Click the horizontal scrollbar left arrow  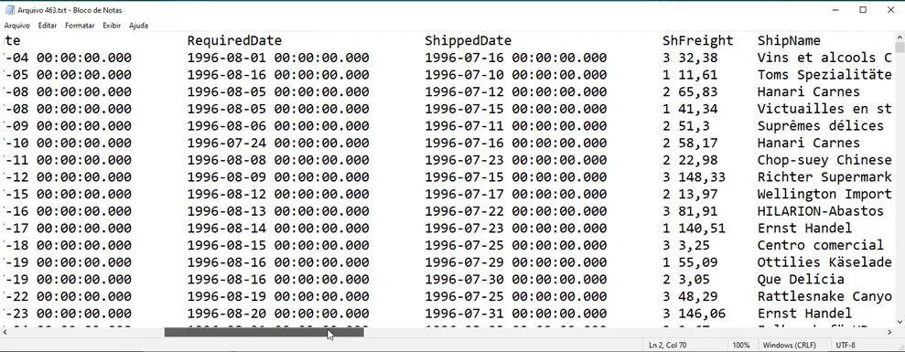click(x=5, y=333)
